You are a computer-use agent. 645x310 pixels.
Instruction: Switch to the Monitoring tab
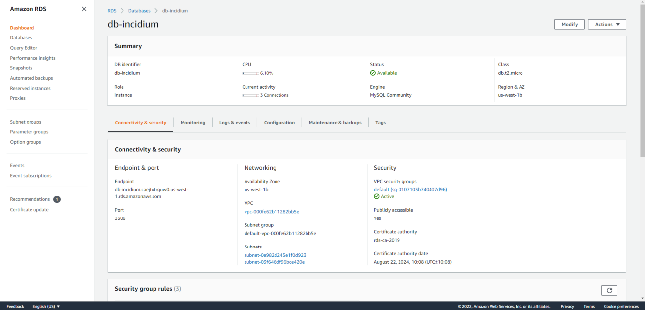point(193,123)
